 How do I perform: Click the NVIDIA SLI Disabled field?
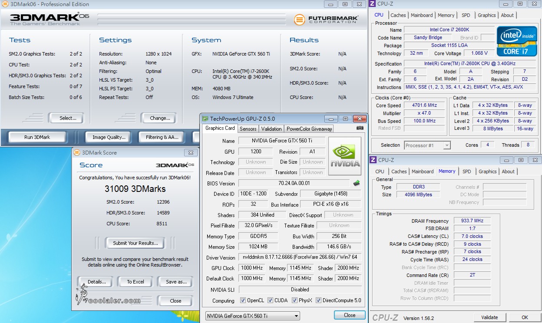tap(300, 289)
